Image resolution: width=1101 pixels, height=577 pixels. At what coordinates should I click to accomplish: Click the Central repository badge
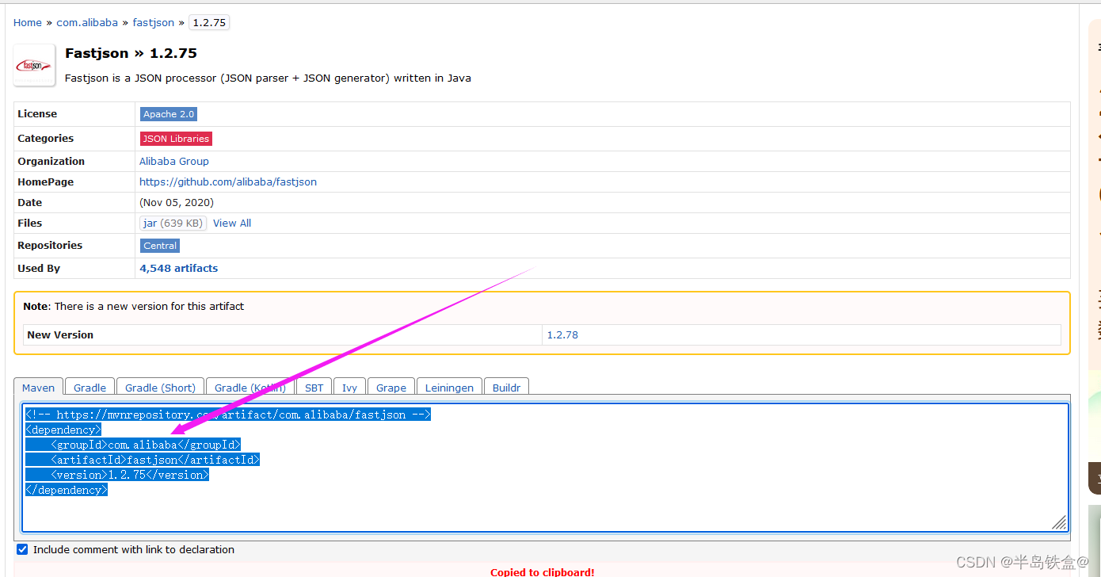click(x=160, y=246)
